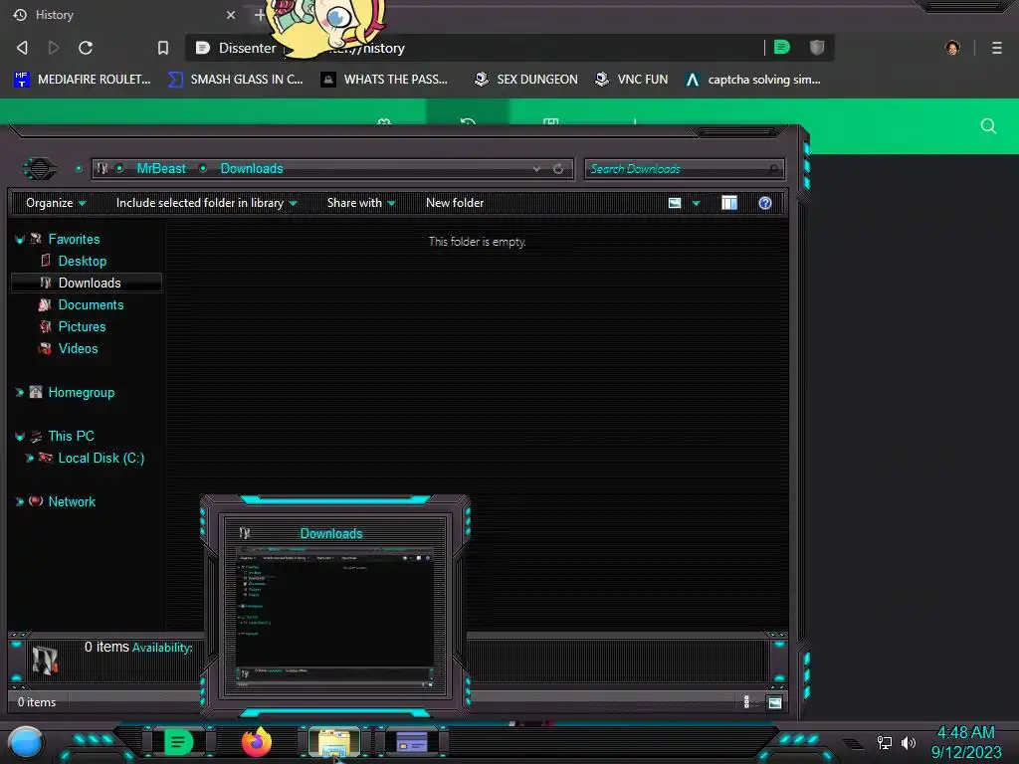Select the History browser tab
This screenshot has width=1019, height=764.
click(x=123, y=14)
